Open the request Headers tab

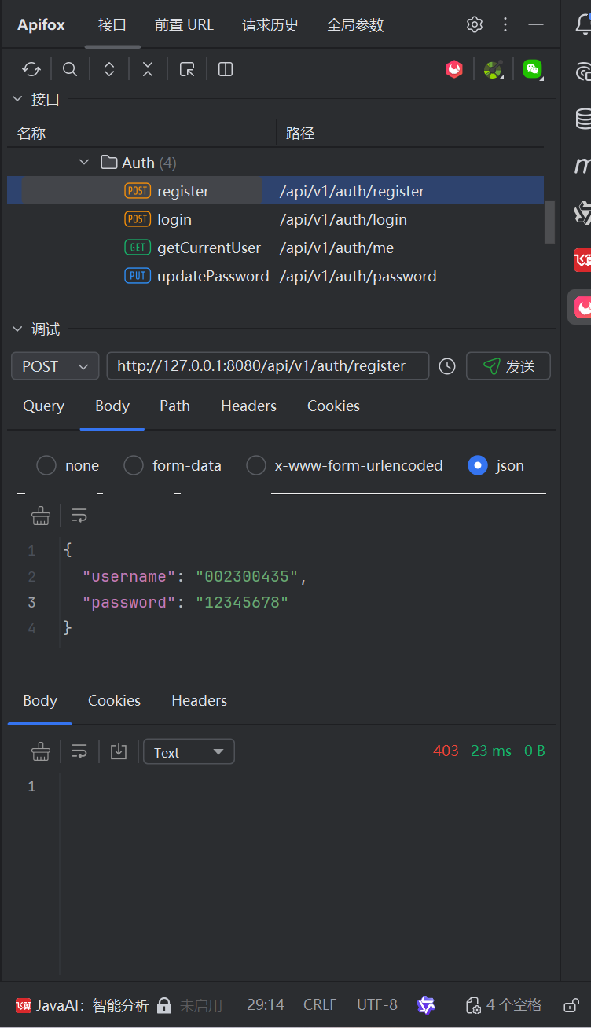point(249,406)
